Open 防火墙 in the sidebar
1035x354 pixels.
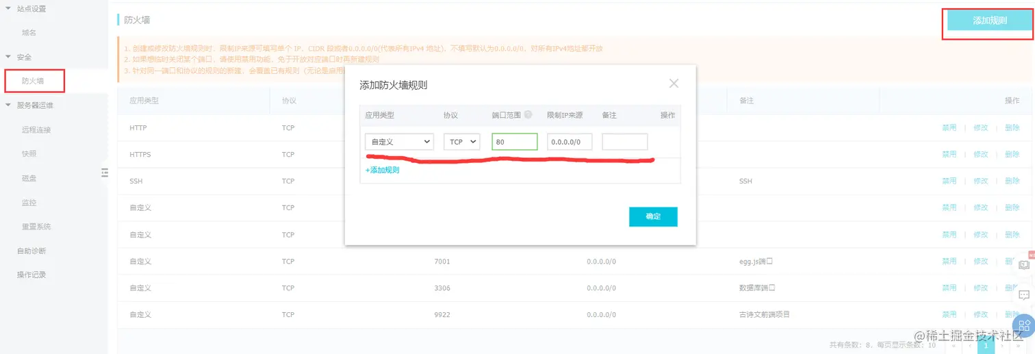(x=33, y=81)
